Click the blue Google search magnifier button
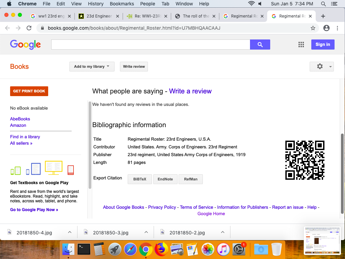This screenshot has height=259, width=345. pos(260,45)
